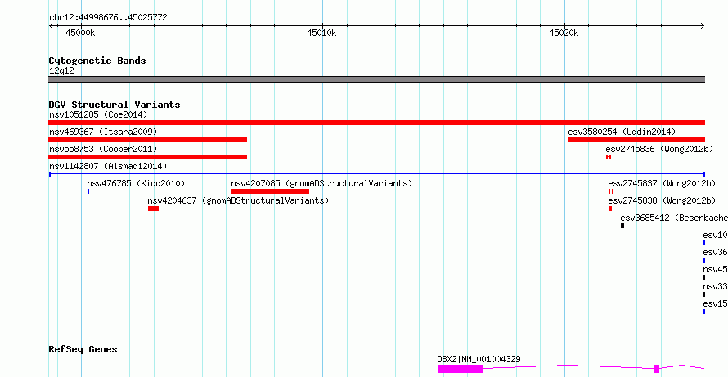Open the esv3685412 (Besenbache label
Viewport: 728px width, 377px height.
coord(674,218)
